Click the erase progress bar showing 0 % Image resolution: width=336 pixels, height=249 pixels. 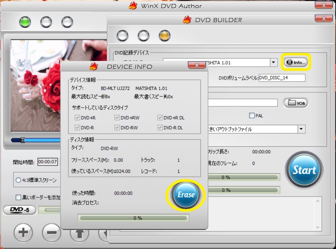(x=133, y=218)
